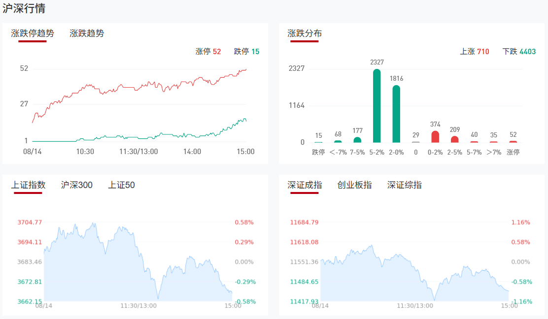Click the 沪深行情 page heading
This screenshot has width=548, height=319.
coord(25,8)
